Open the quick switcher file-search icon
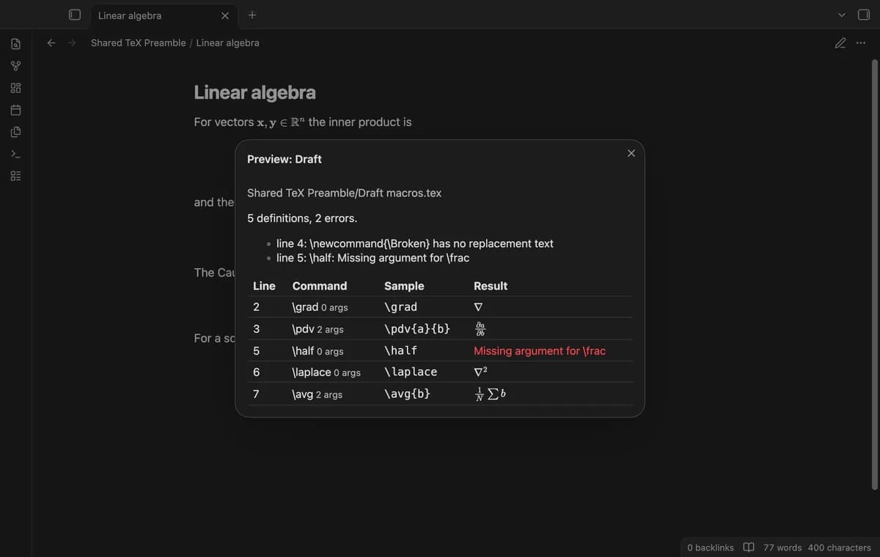The height and width of the screenshot is (557, 880). (15, 44)
